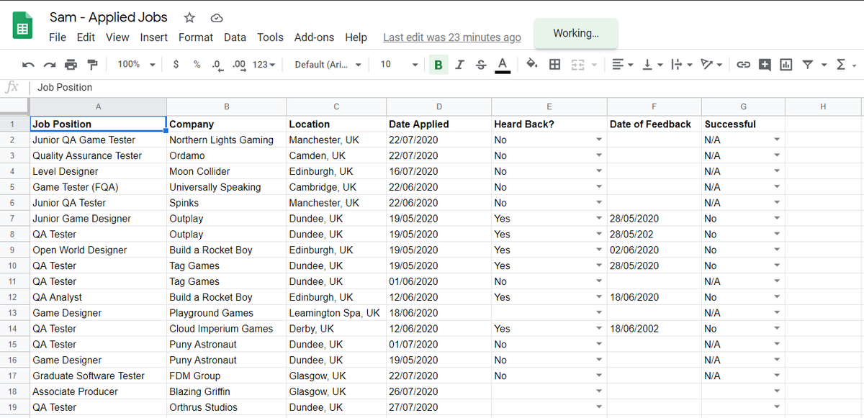Click the Google Sheets home icon
The width and height of the screenshot is (864, 418).
pyautogui.click(x=22, y=27)
